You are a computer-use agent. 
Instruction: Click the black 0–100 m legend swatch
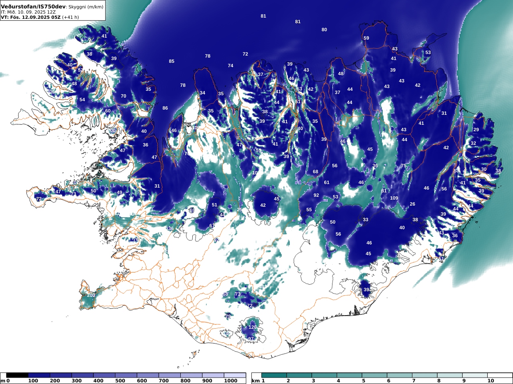(x=17, y=375)
